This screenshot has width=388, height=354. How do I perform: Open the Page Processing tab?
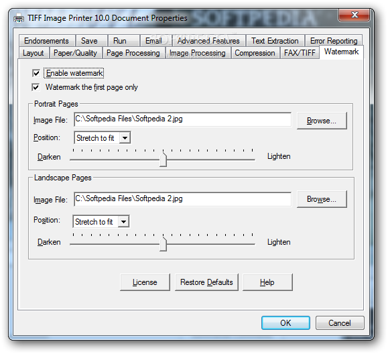tap(133, 53)
